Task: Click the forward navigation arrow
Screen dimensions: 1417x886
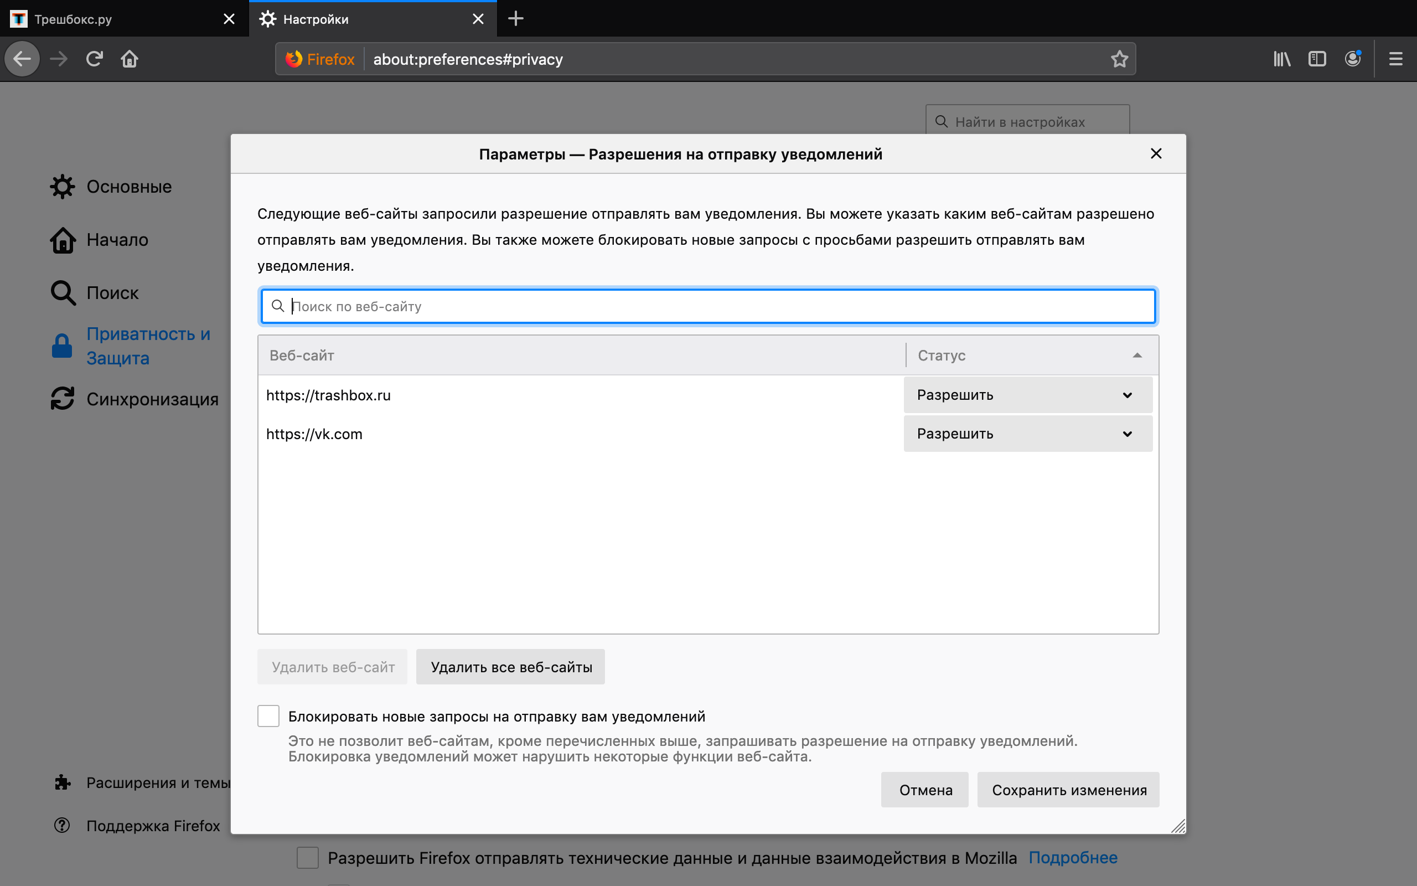Action: coord(59,59)
